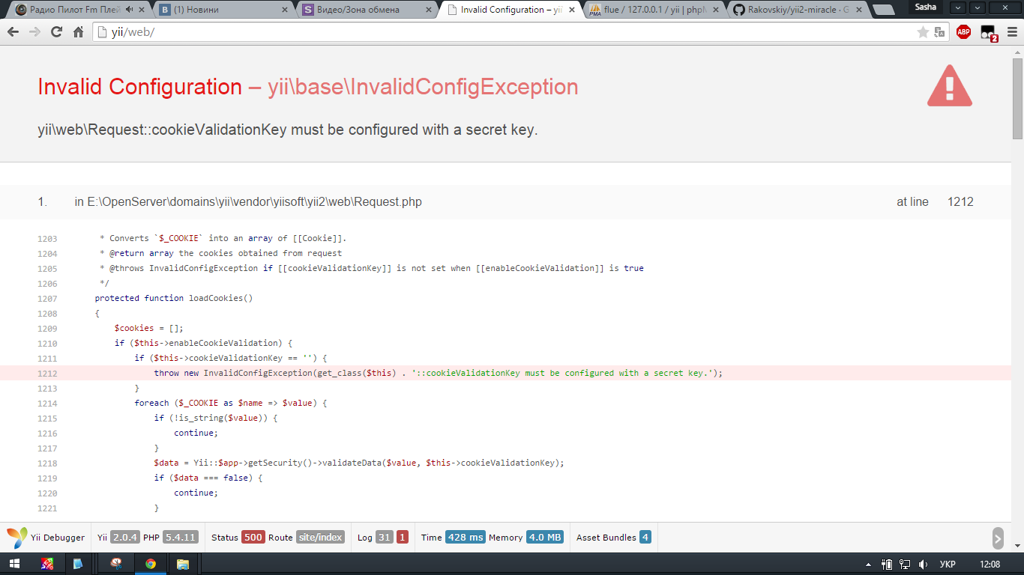Reload the page with the refresh icon
This screenshot has height=575, width=1024.
click(x=56, y=32)
